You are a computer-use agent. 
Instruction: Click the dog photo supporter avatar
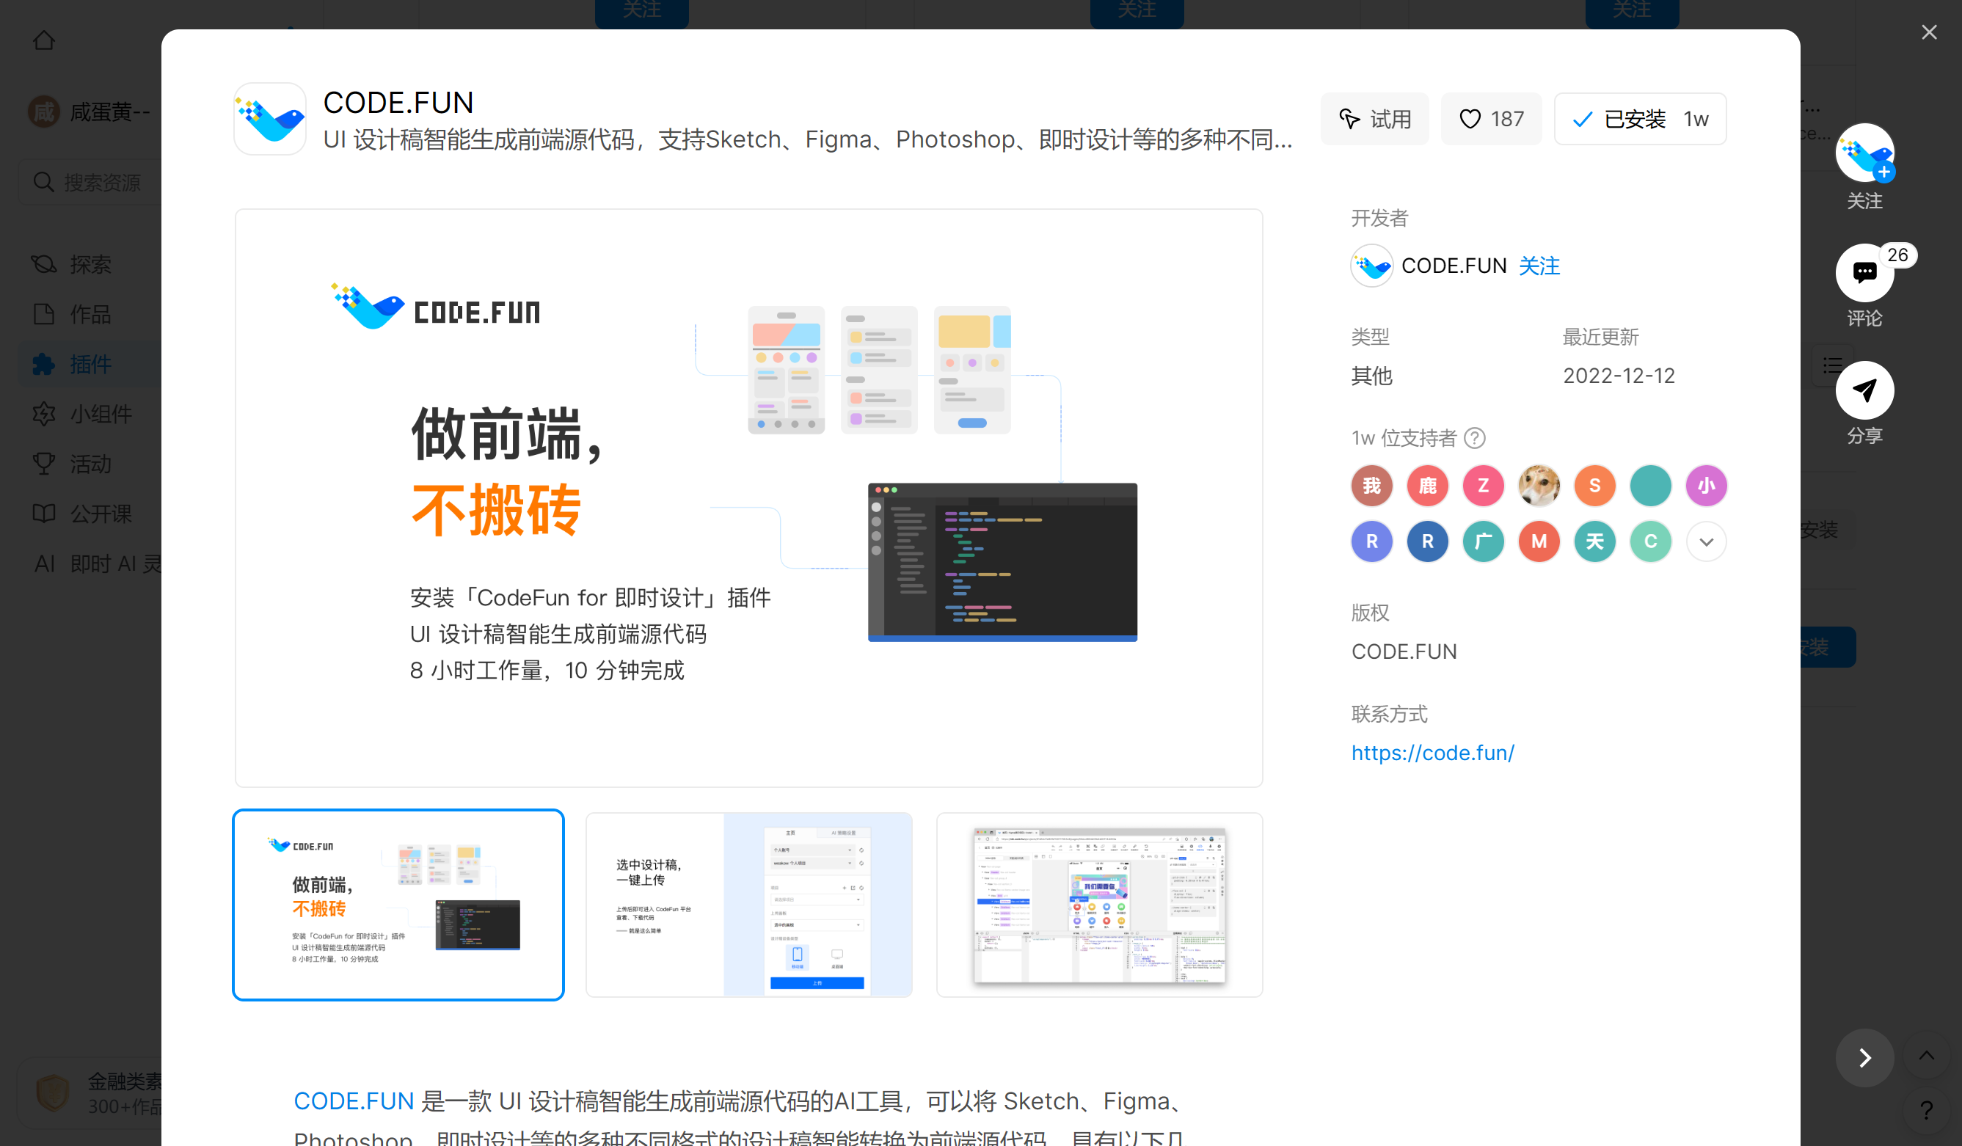click(1539, 486)
